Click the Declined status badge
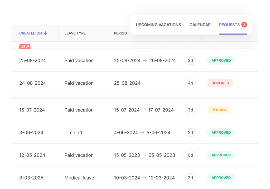270x189 pixels. (220, 83)
